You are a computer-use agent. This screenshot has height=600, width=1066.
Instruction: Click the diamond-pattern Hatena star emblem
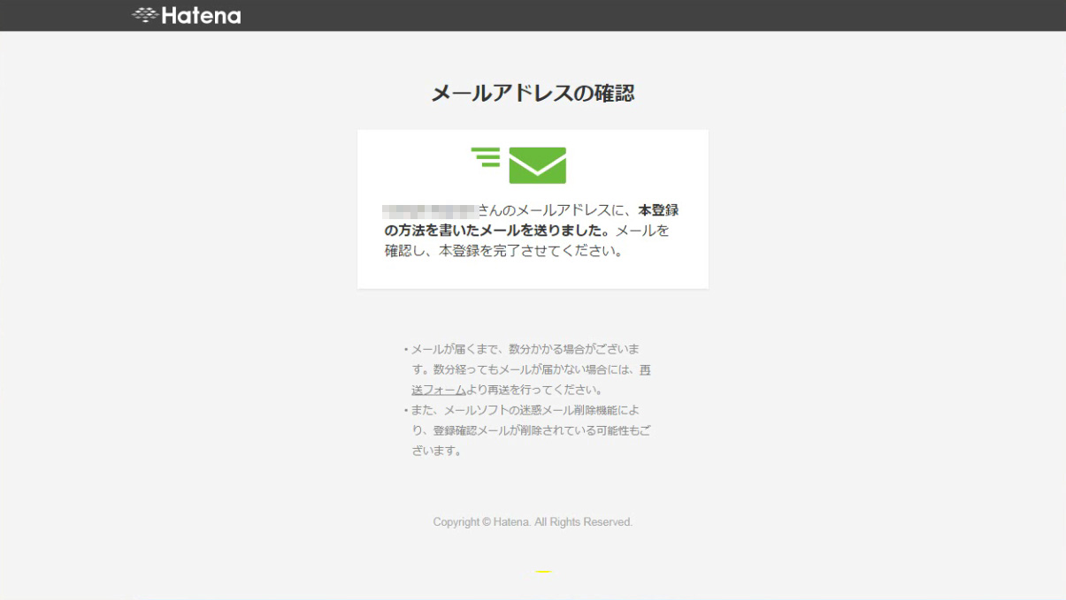click(x=146, y=14)
